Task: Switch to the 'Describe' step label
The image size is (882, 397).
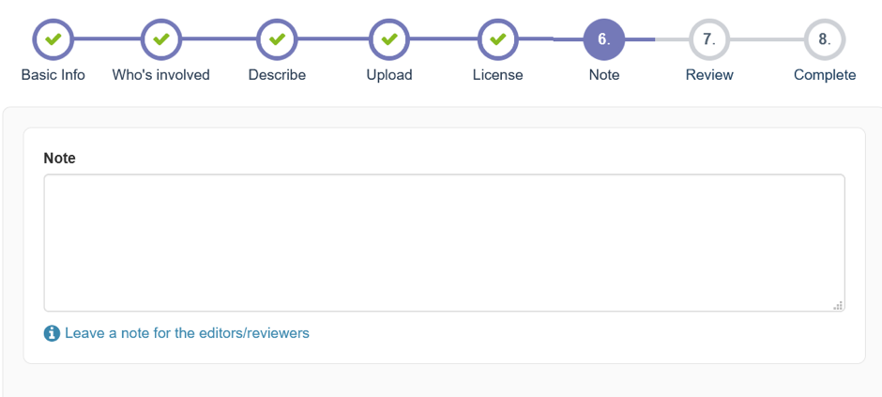Action: (x=277, y=75)
